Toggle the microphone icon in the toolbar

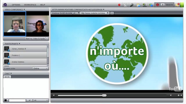coord(132,5)
